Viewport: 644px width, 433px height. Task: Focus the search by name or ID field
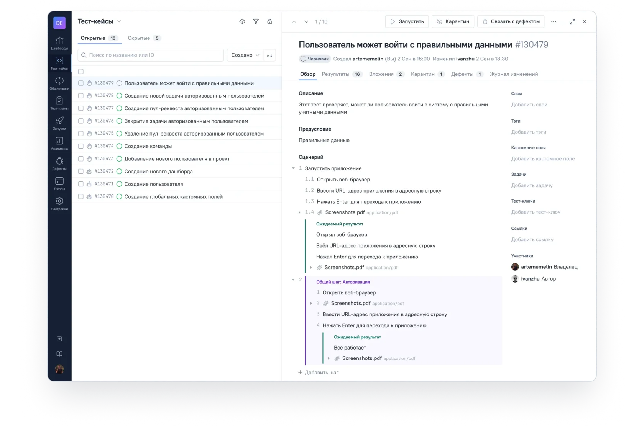coord(151,55)
